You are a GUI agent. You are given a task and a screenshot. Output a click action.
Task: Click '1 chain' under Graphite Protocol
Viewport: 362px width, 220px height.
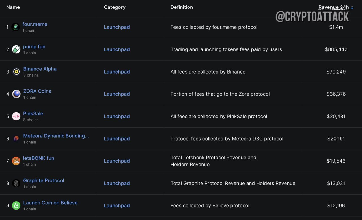pyautogui.click(x=29, y=187)
